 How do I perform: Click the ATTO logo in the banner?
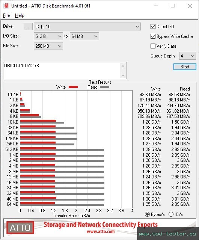coord(20,228)
